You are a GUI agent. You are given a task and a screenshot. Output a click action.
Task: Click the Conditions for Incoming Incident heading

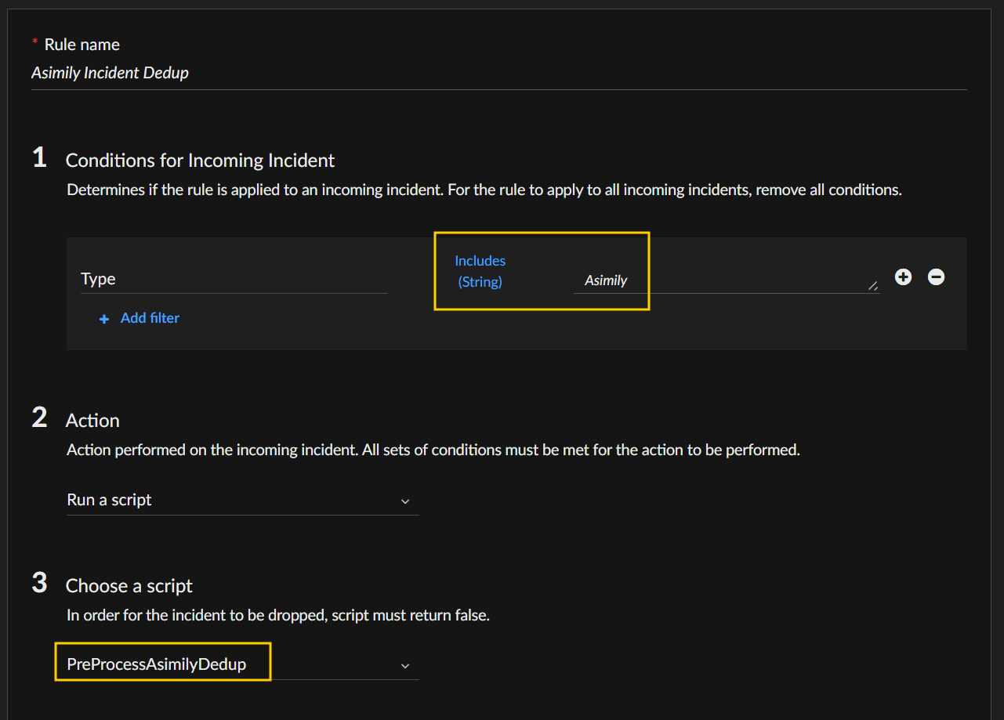(200, 161)
